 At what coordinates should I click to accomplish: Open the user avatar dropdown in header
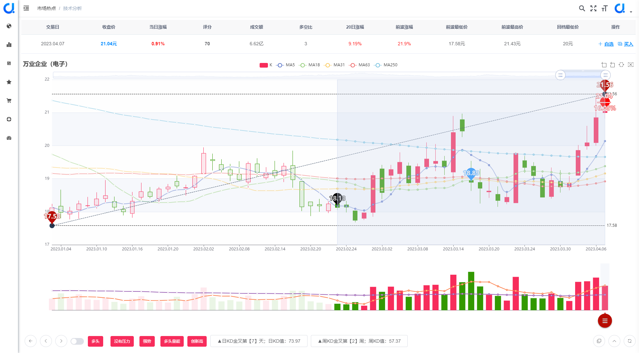[x=623, y=8]
